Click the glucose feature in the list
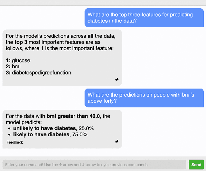This screenshot has height=171, width=206. point(21,60)
